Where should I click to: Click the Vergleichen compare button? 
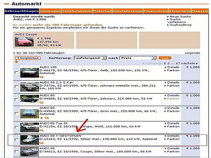point(27,58)
